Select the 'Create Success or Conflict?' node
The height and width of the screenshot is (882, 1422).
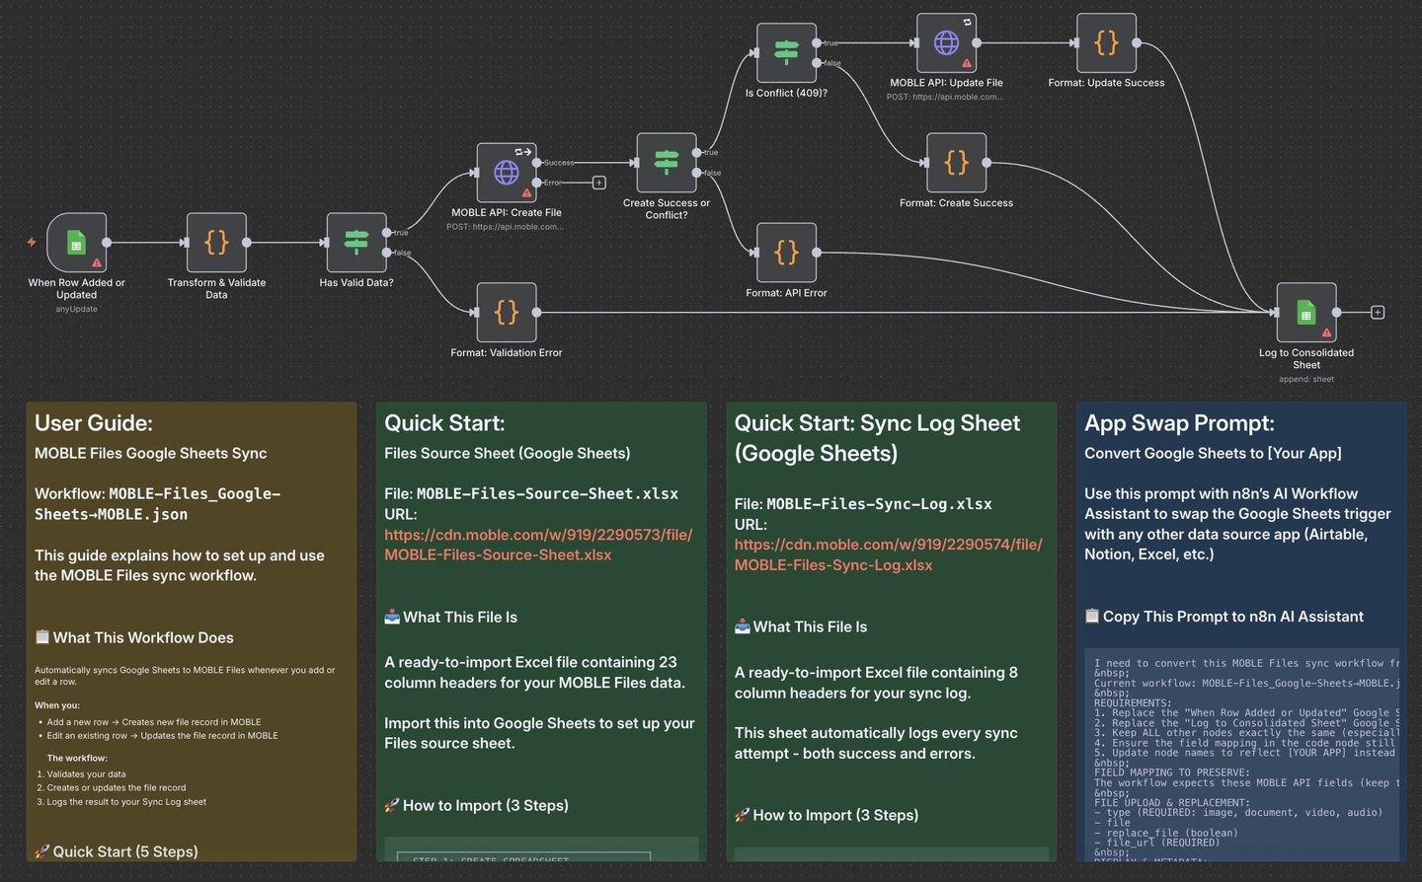click(x=667, y=163)
